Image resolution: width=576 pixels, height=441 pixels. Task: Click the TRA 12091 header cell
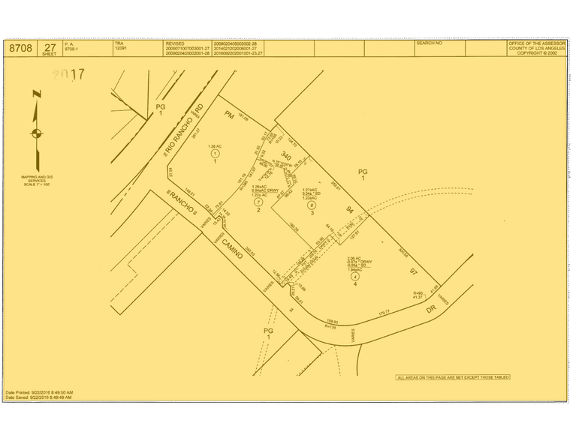pos(122,46)
